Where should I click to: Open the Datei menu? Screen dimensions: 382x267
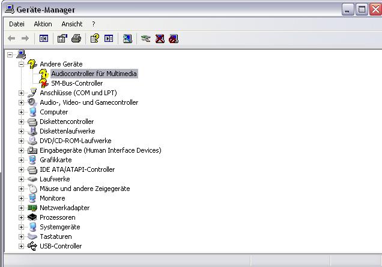point(17,24)
